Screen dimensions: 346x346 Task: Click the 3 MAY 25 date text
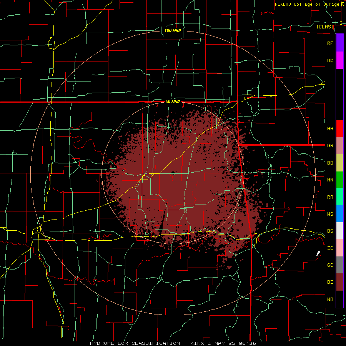coord(222,343)
